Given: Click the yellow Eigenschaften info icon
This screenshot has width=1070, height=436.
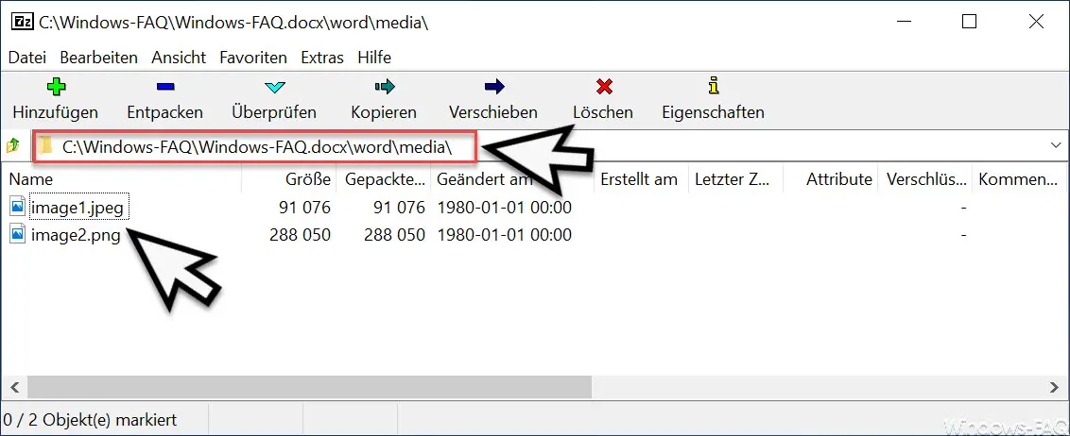Looking at the screenshot, I should tap(714, 86).
